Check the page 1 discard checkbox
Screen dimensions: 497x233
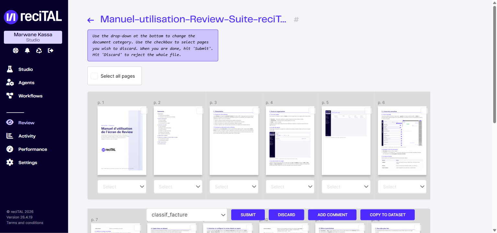pyautogui.click(x=144, y=111)
